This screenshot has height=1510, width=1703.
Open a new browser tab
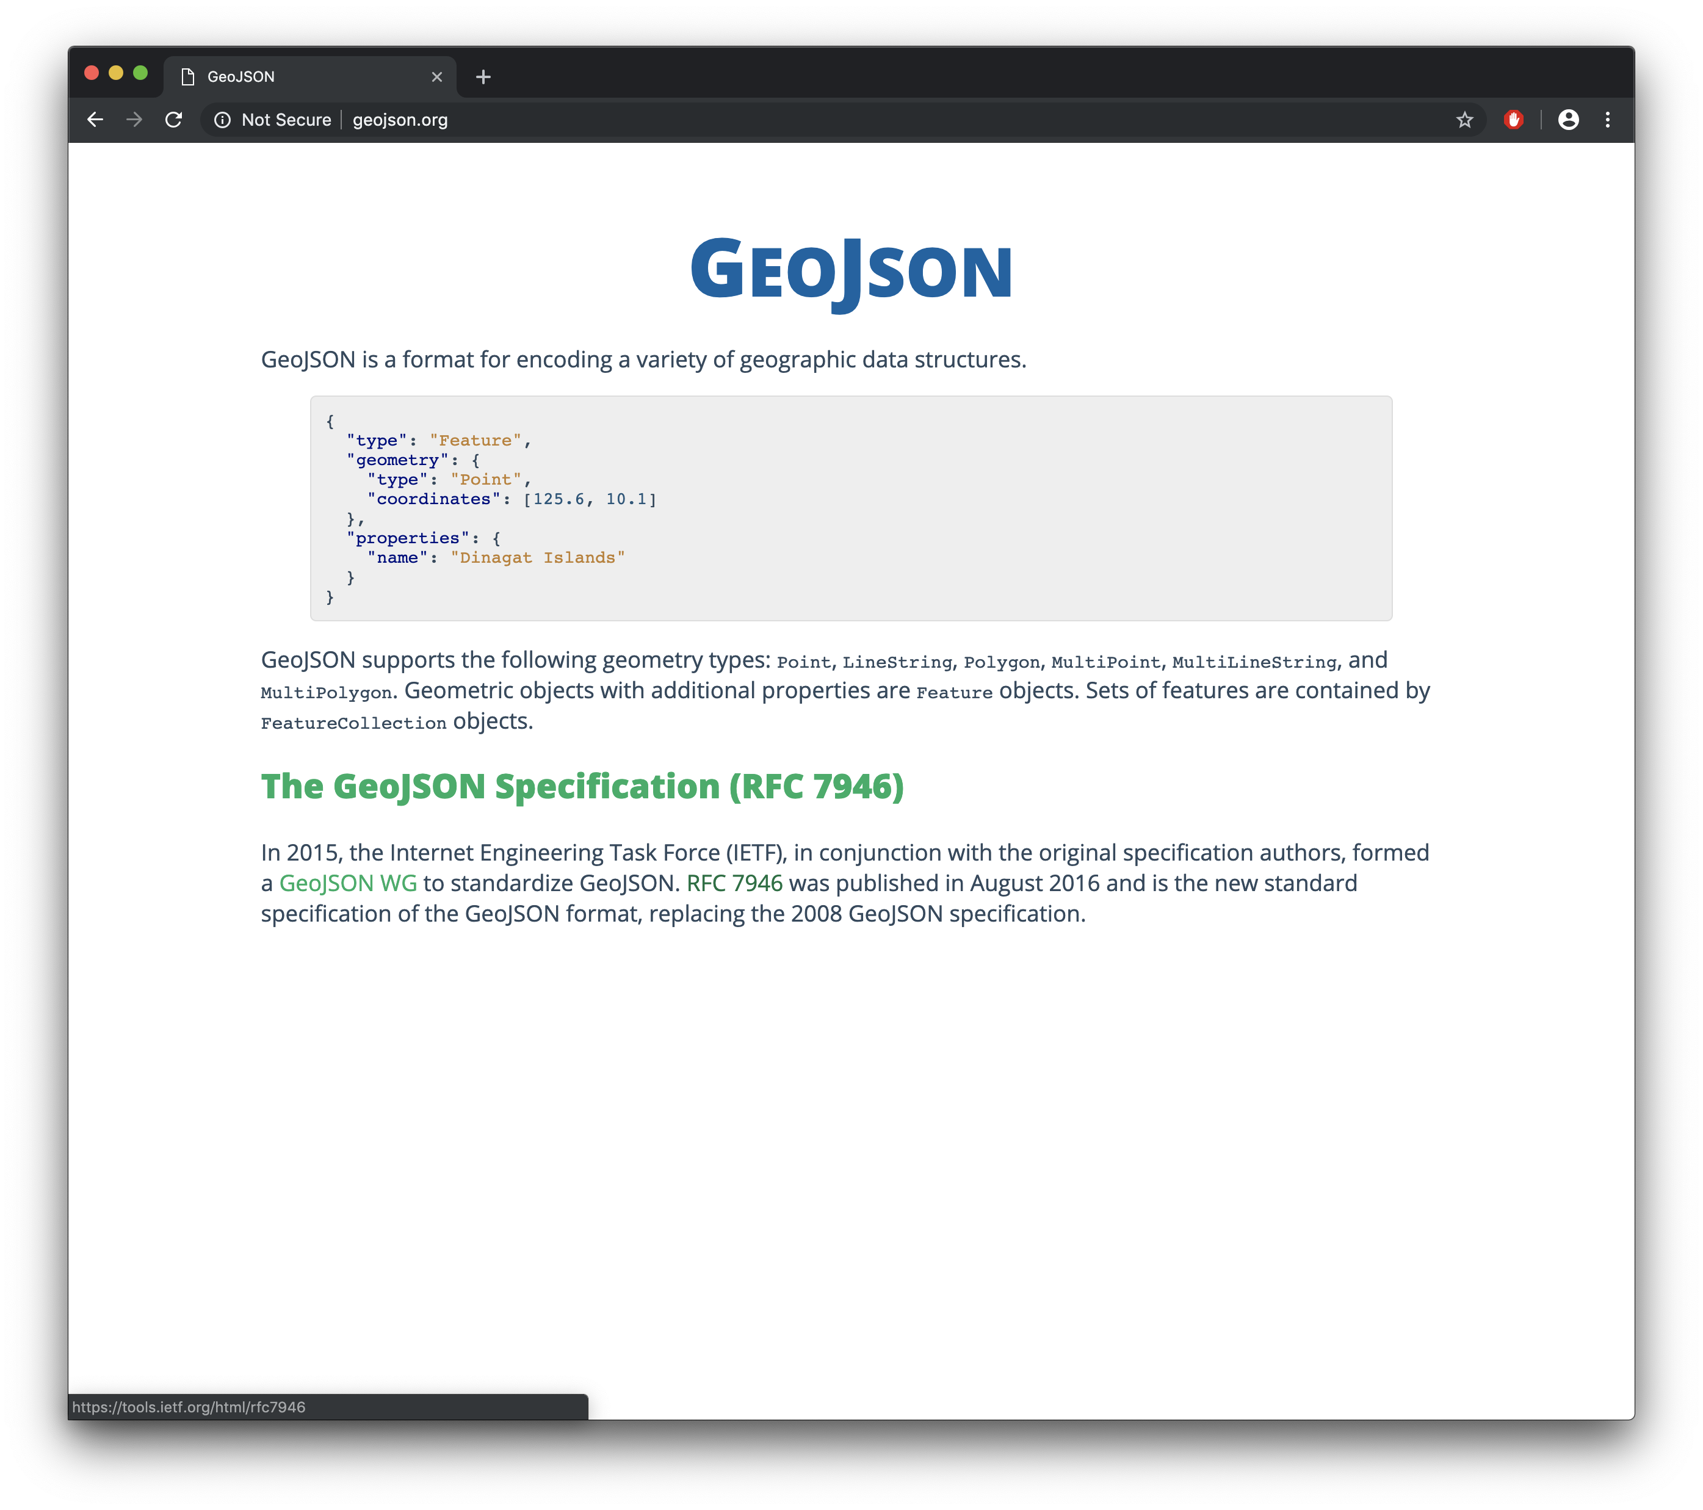pos(483,77)
